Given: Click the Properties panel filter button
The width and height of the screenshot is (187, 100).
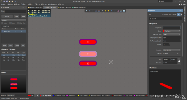Looking at the screenshot, I should (x=179, y=15).
